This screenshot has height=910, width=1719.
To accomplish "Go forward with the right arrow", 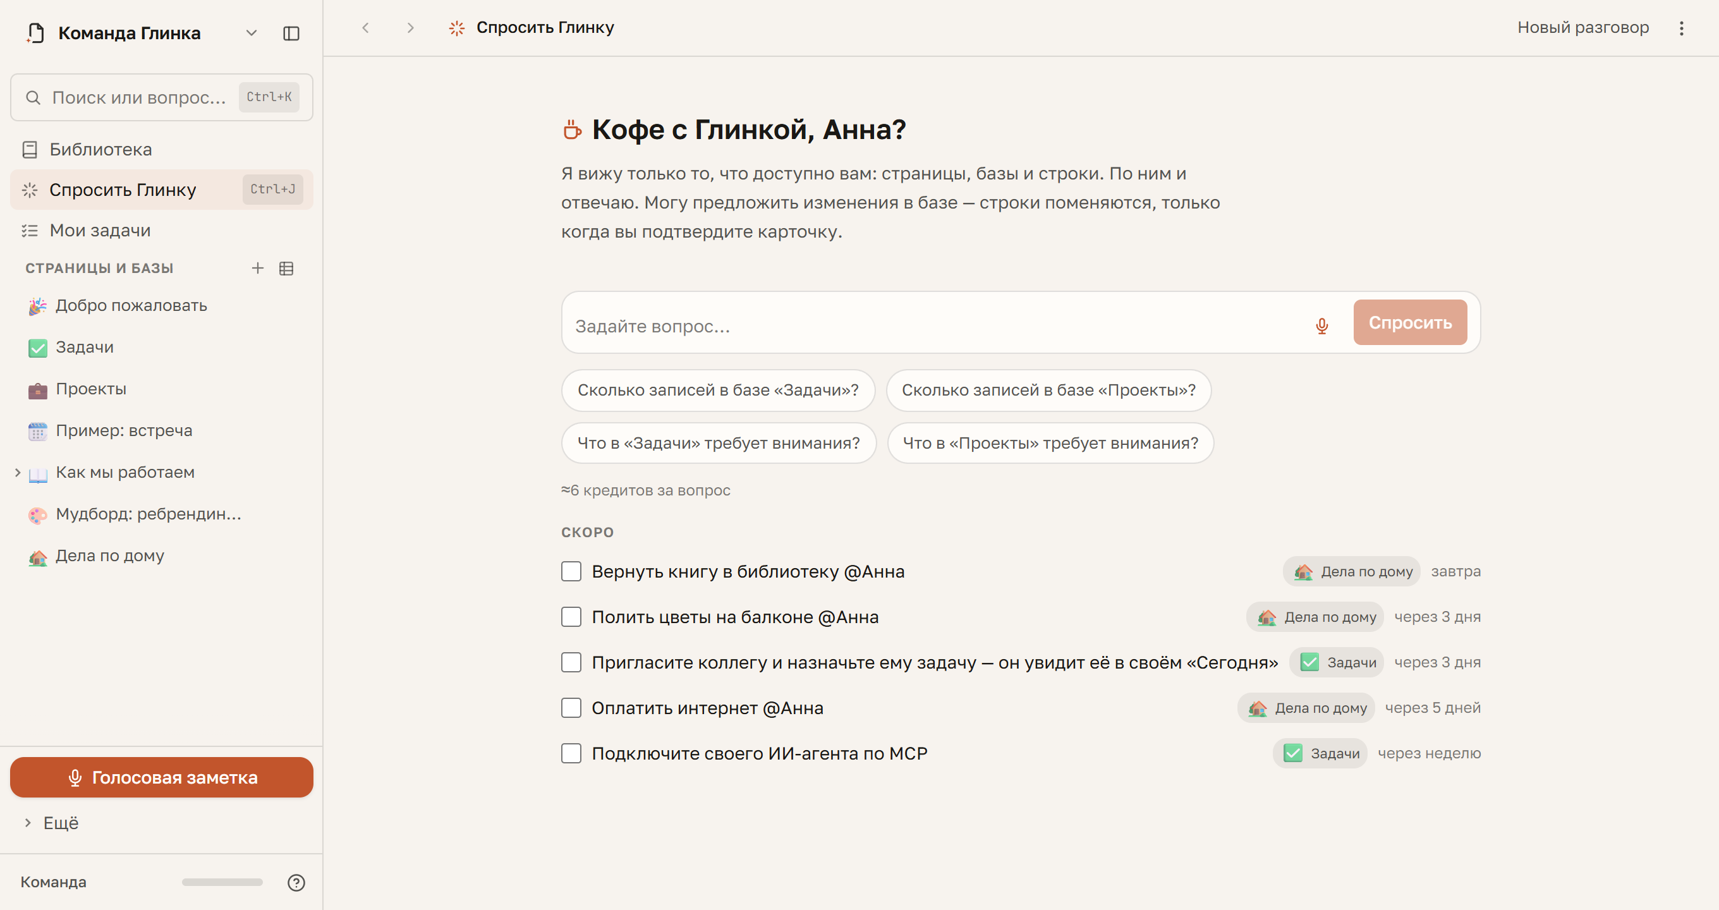I will tap(410, 27).
